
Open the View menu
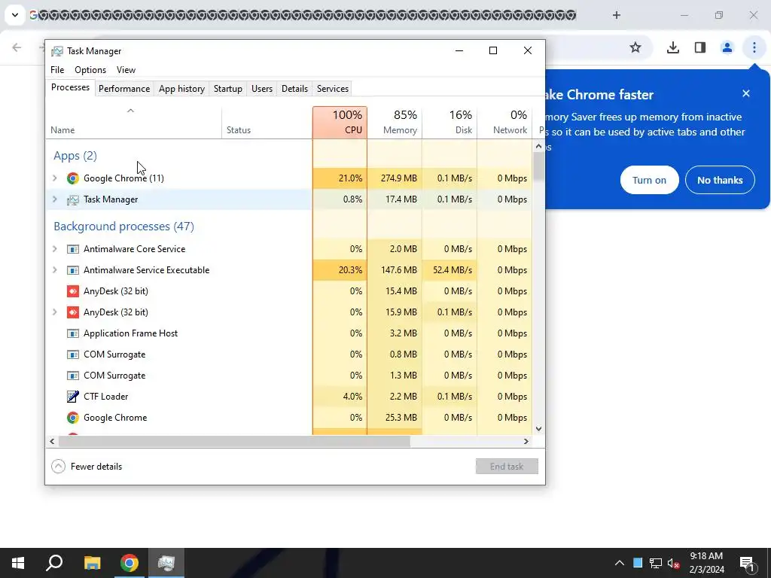coord(126,70)
